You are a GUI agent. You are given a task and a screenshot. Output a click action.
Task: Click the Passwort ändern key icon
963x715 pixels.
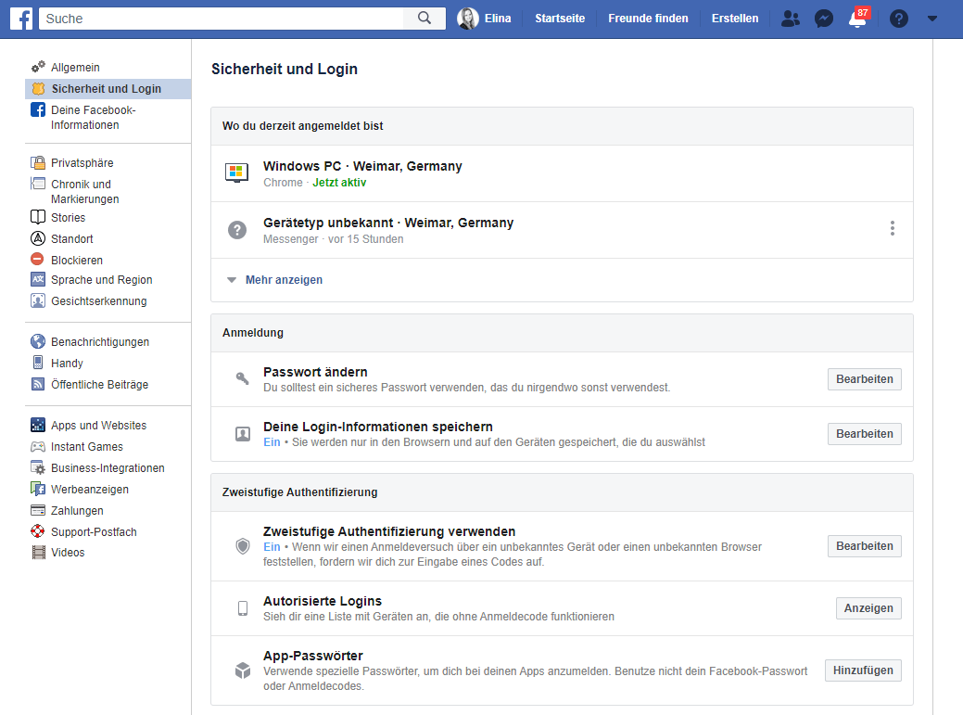point(243,378)
